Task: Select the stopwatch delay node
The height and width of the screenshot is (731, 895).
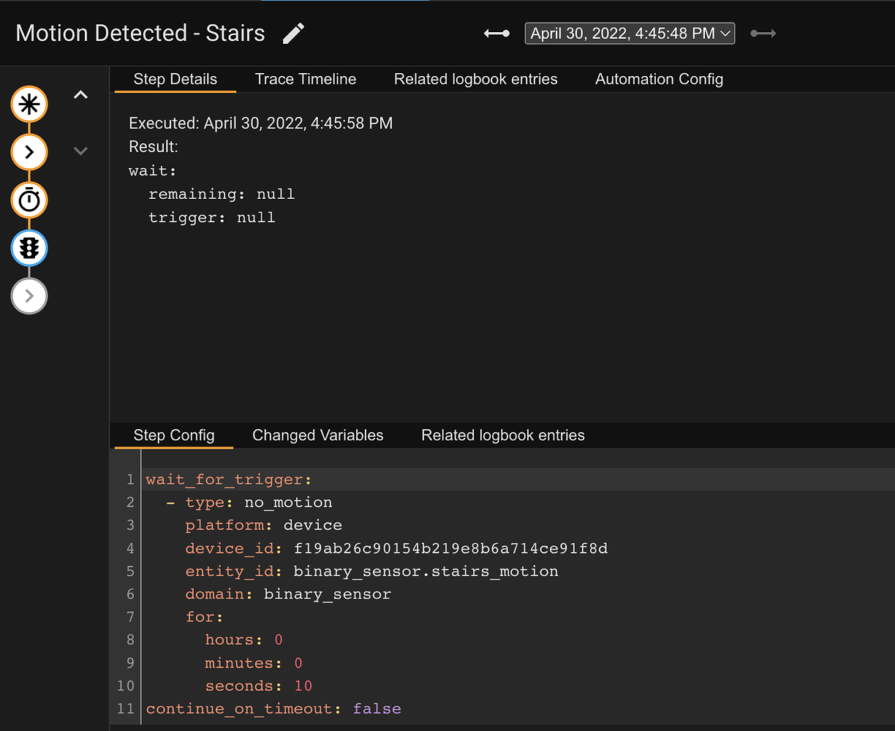Action: (x=29, y=200)
